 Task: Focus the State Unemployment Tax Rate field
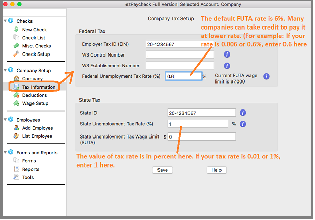pyautogui.click(x=197, y=124)
